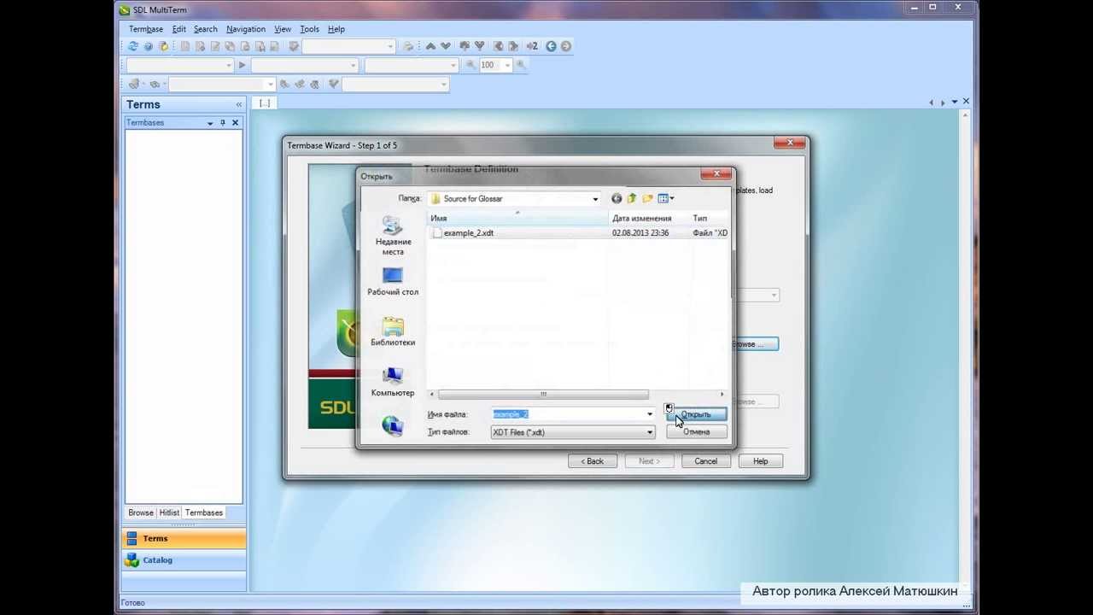Click the play arrow icon in second toolbar row
The height and width of the screenshot is (615, 1093).
coord(243,65)
